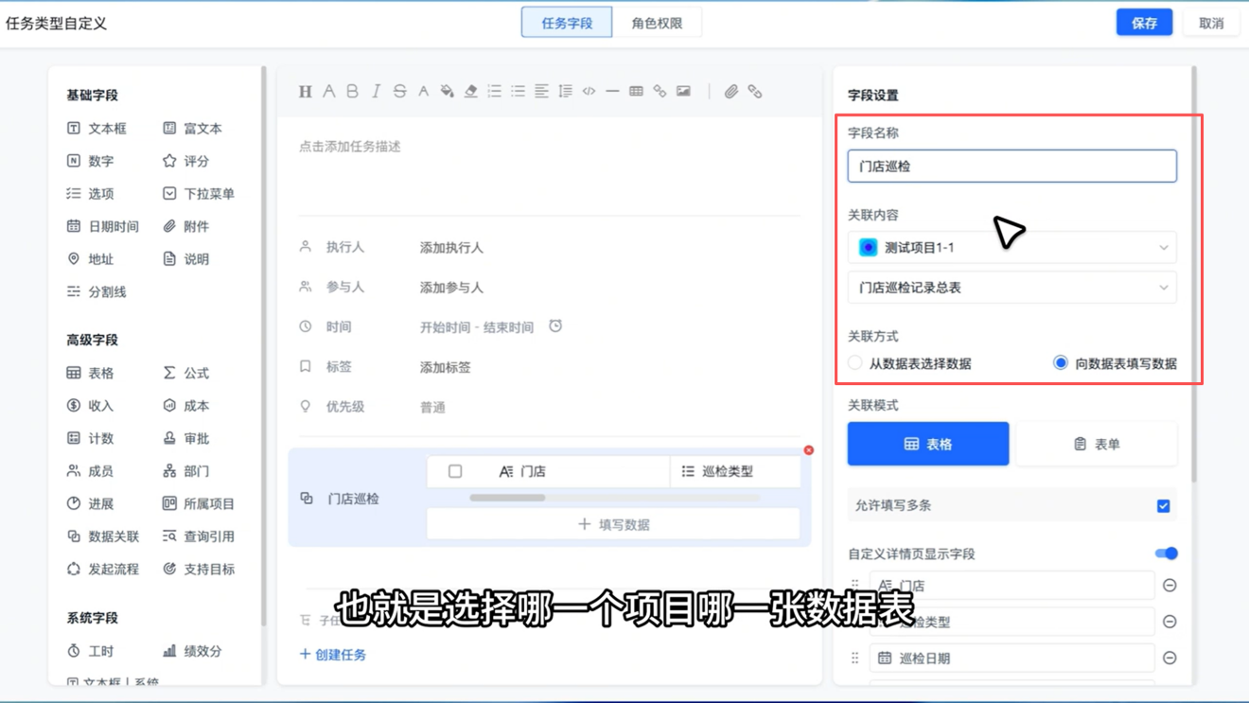Click the 取消 button
Image resolution: width=1249 pixels, height=703 pixels.
click(x=1211, y=23)
